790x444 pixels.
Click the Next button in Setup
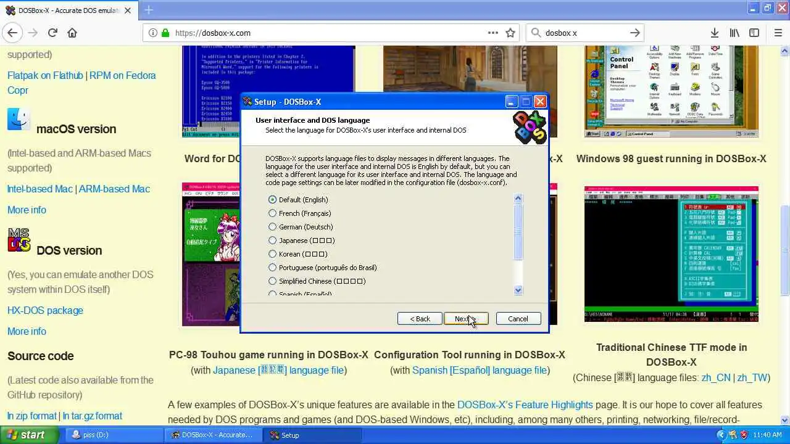(x=466, y=319)
